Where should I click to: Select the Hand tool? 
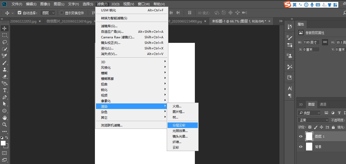(4, 117)
